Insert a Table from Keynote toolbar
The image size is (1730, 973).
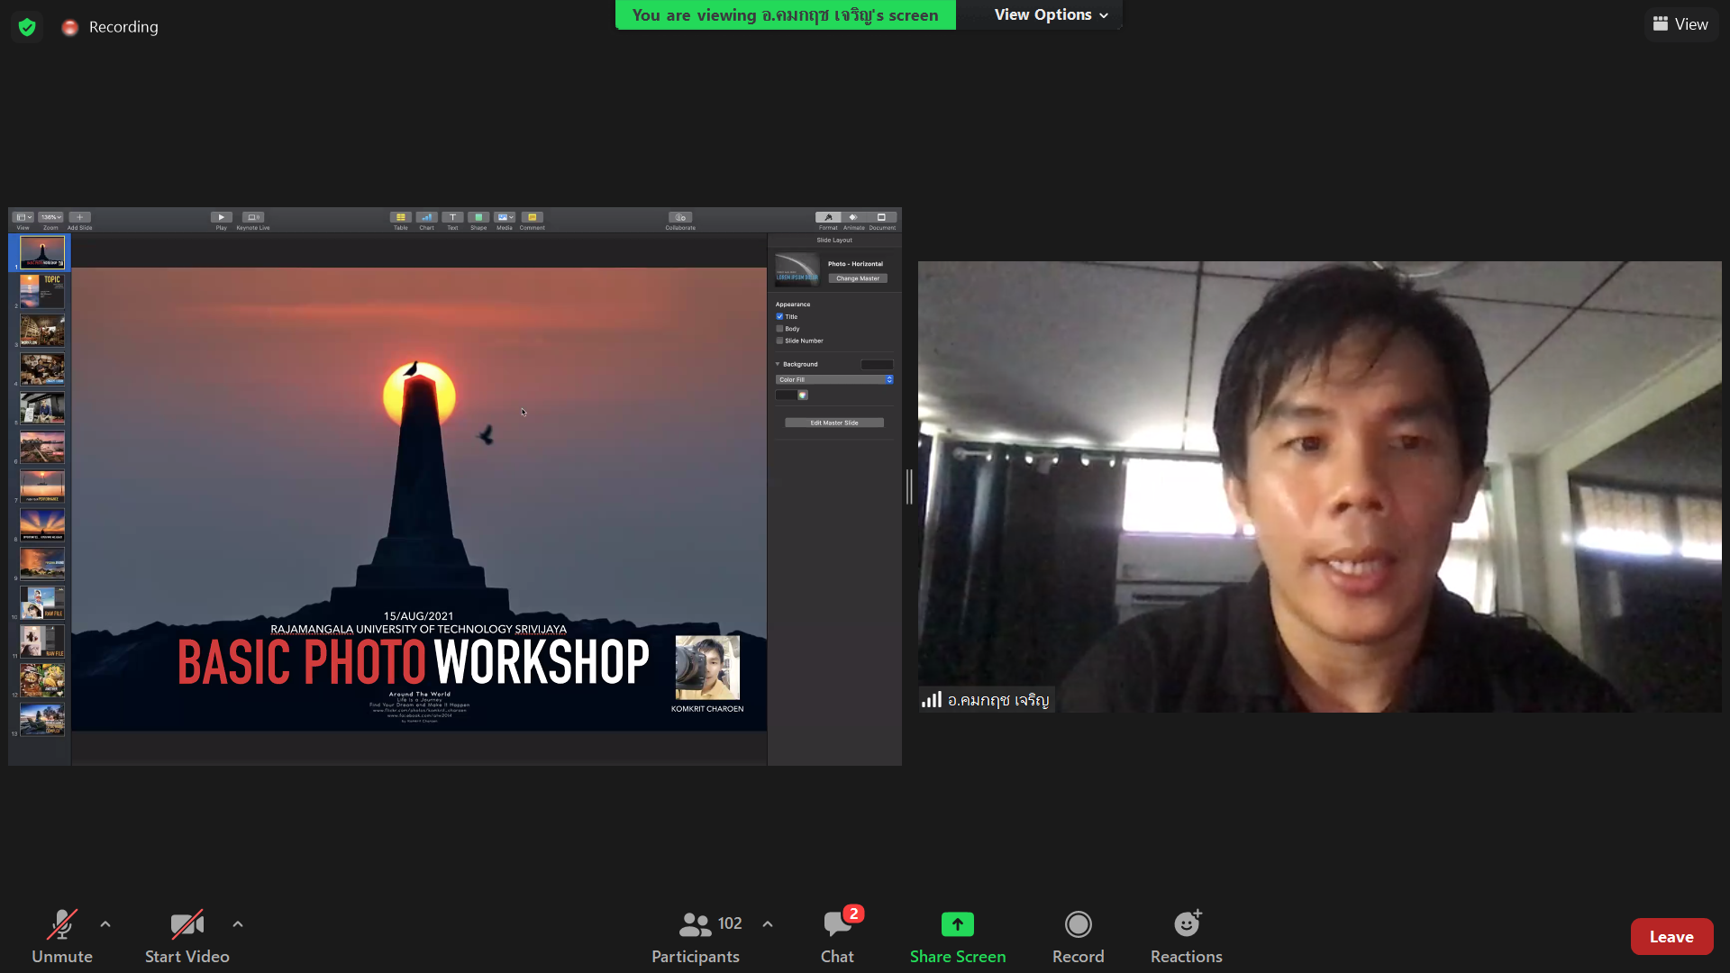point(401,217)
